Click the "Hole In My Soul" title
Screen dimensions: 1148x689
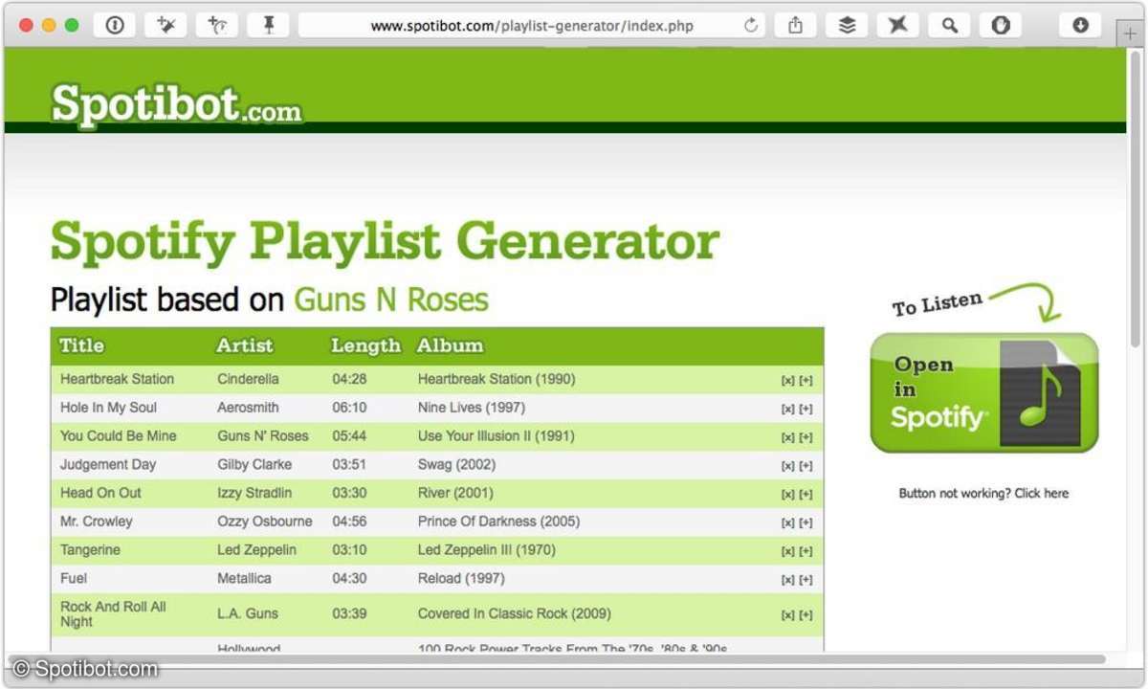(x=108, y=408)
